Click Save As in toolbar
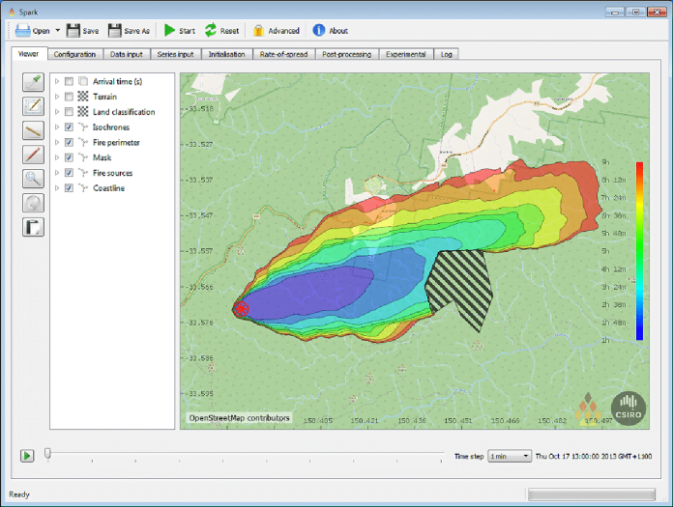The height and width of the screenshot is (507, 673). tap(129, 31)
